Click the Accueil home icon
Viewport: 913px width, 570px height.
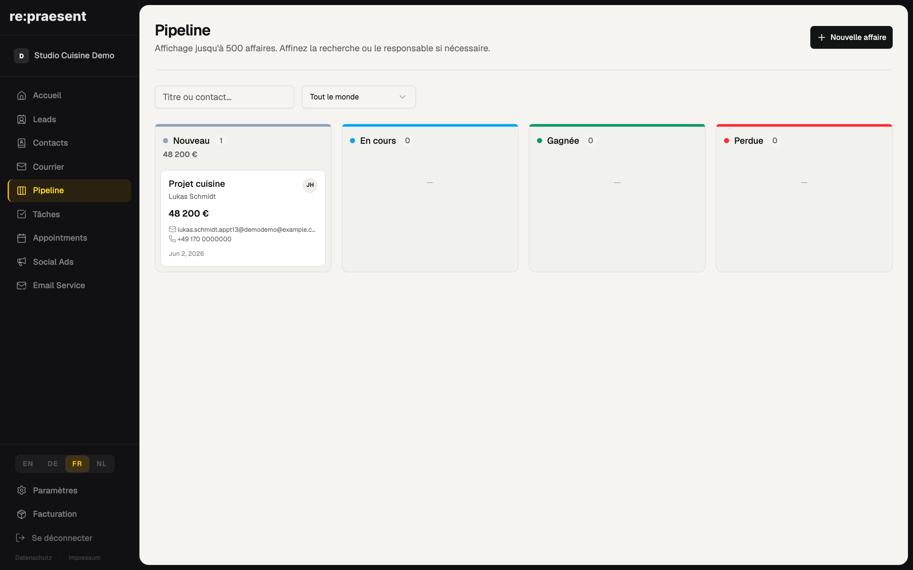(22, 95)
